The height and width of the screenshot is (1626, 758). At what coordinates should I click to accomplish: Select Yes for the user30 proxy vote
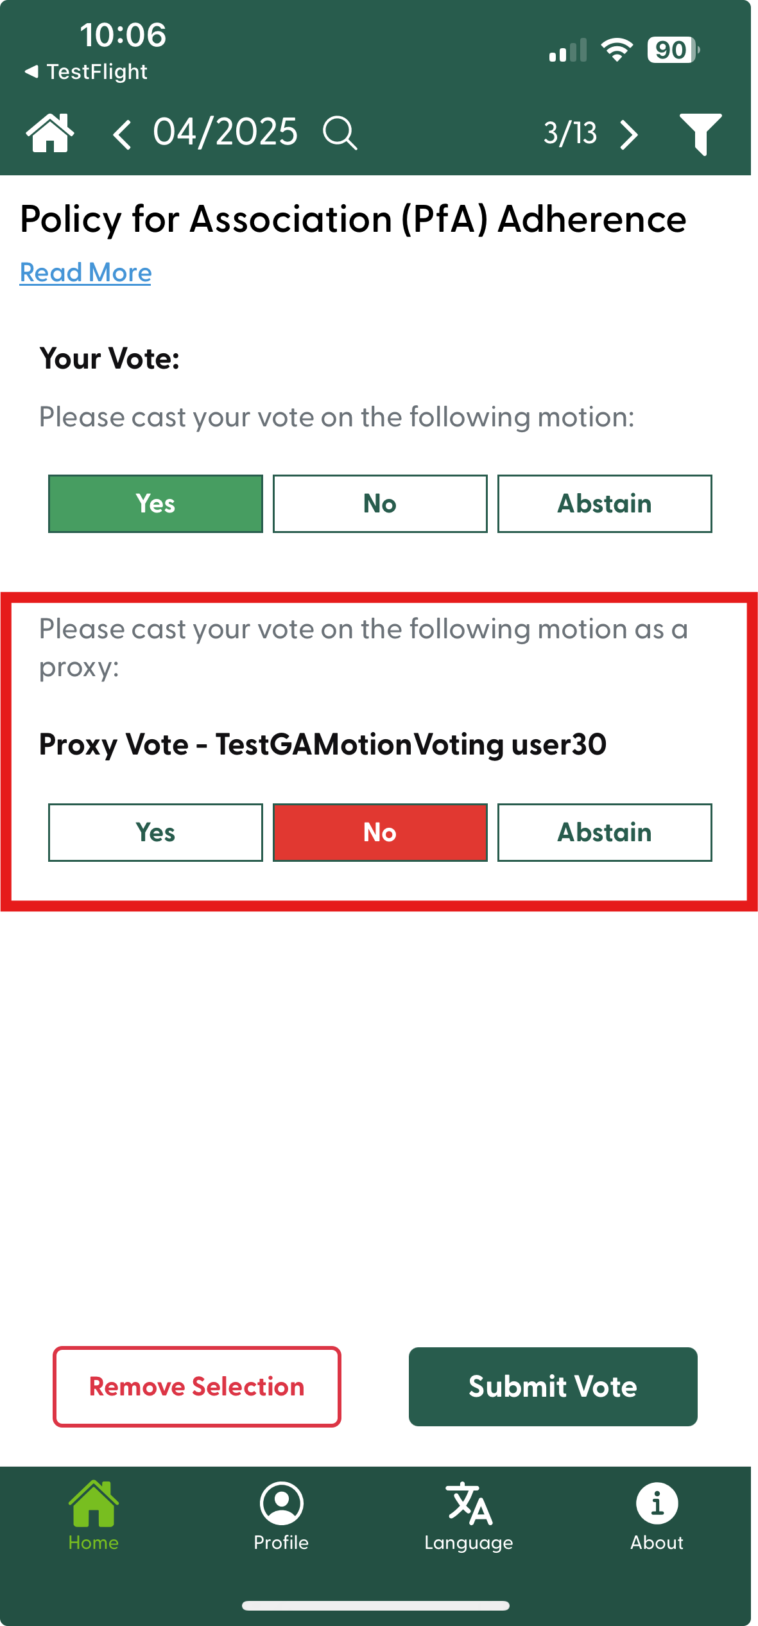pos(155,832)
